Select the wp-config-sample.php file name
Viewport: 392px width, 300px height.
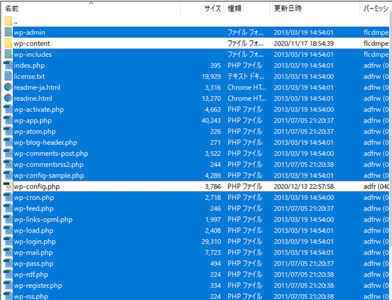(x=49, y=176)
